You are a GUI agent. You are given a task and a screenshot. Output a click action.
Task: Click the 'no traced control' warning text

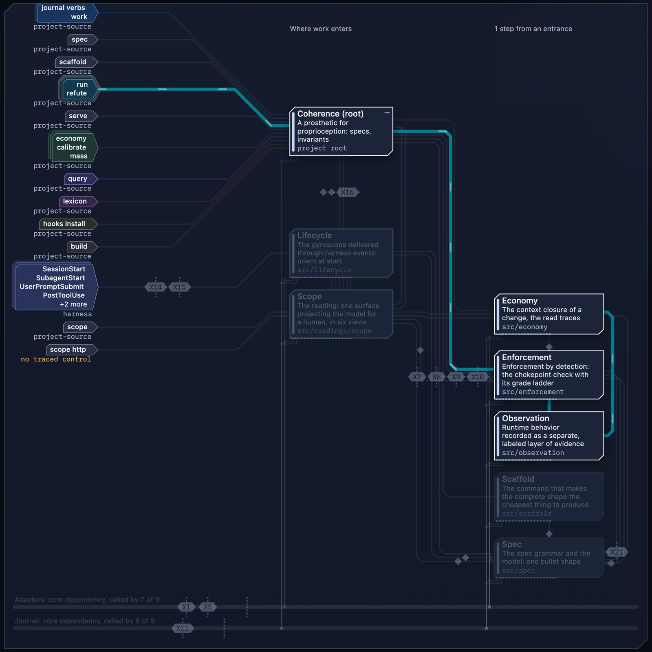(x=56, y=359)
